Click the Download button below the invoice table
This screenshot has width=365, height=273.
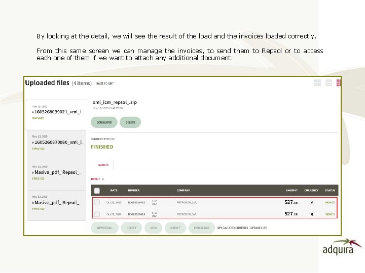pos(202,228)
